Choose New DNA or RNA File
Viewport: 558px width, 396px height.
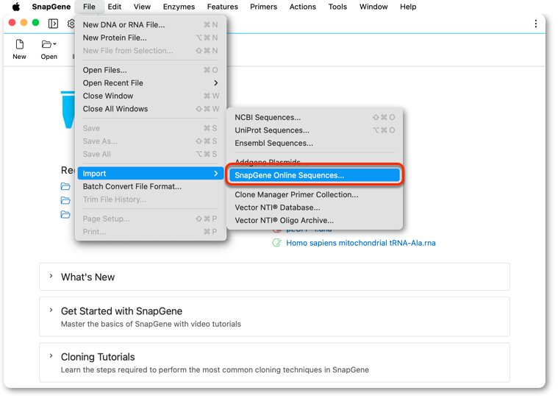click(151, 25)
